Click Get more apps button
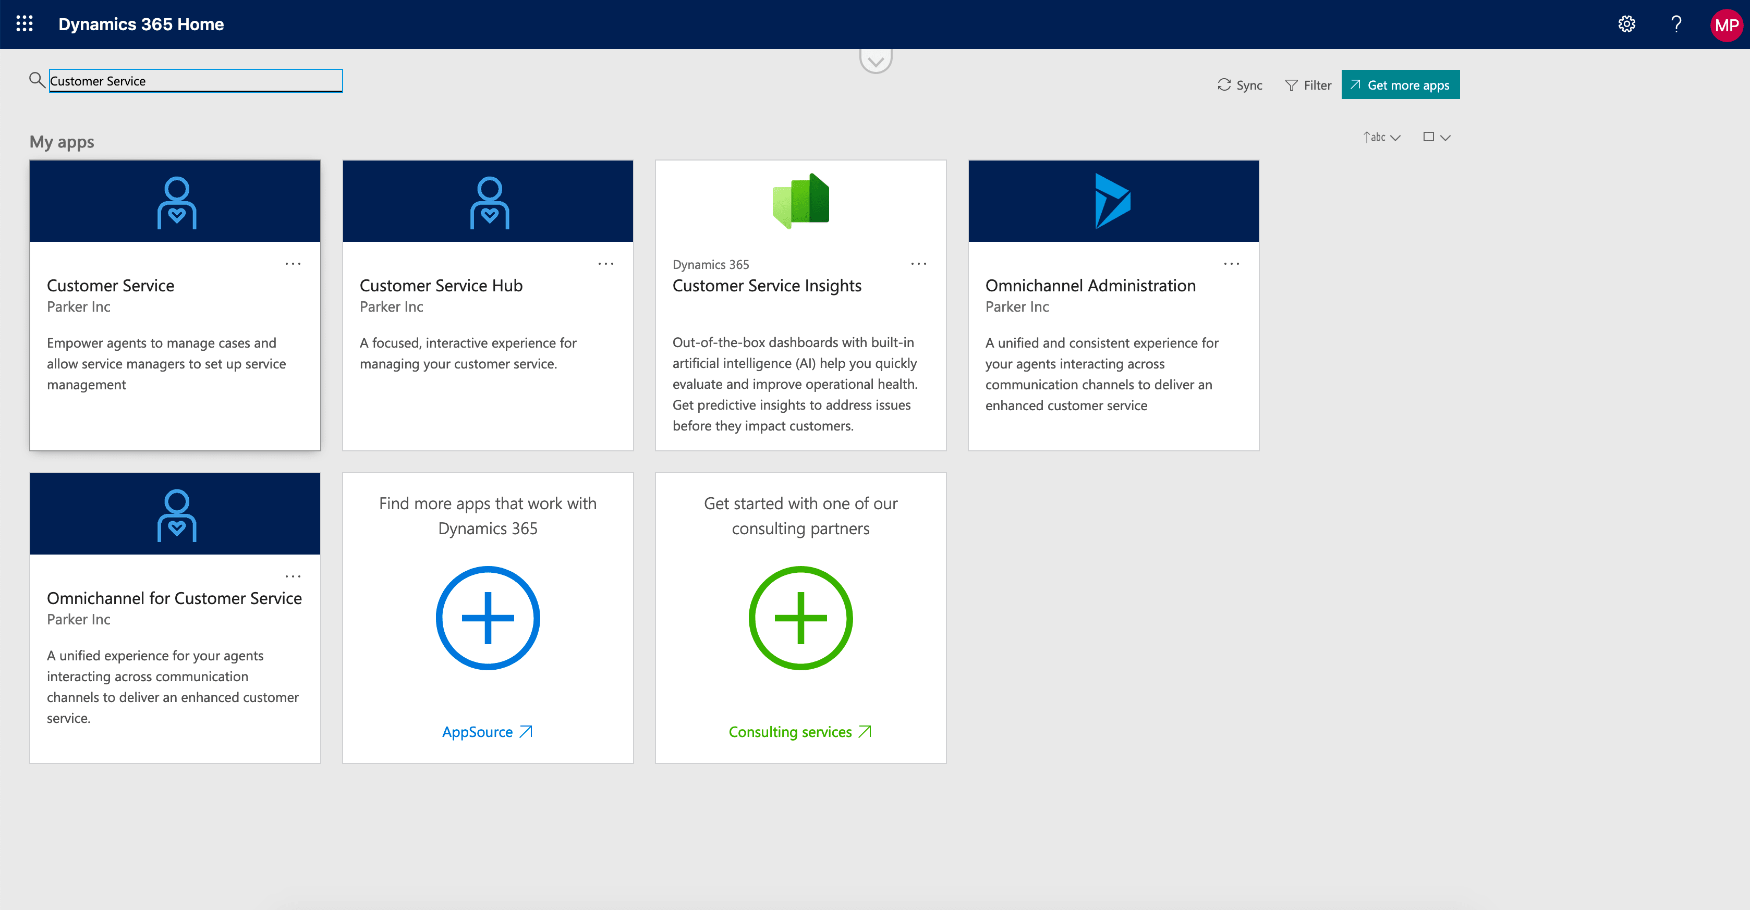The width and height of the screenshot is (1750, 910). (x=1400, y=85)
